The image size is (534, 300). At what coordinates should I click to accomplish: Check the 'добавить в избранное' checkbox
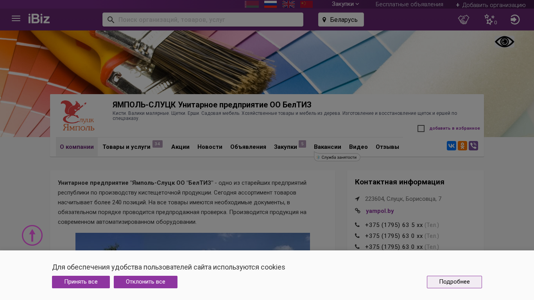click(x=421, y=129)
